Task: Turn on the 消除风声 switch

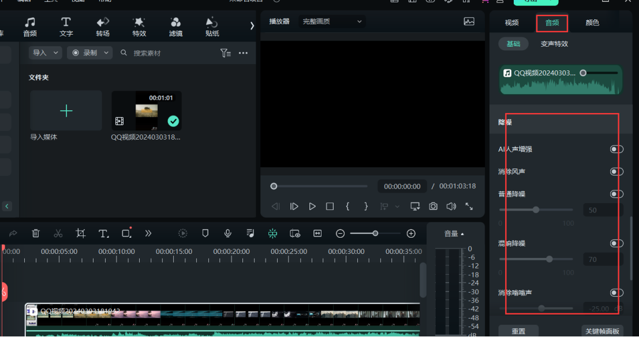Action: (616, 171)
